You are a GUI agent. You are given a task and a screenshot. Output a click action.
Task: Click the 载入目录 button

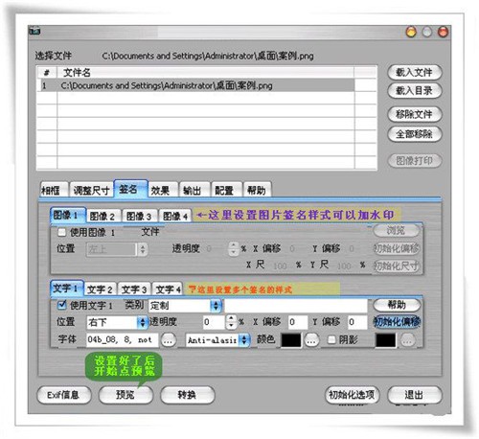[415, 91]
